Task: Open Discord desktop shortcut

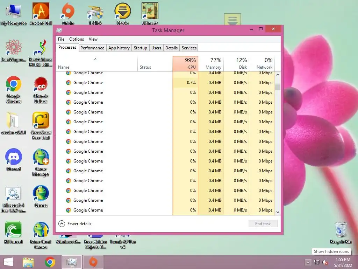Action: point(14,160)
